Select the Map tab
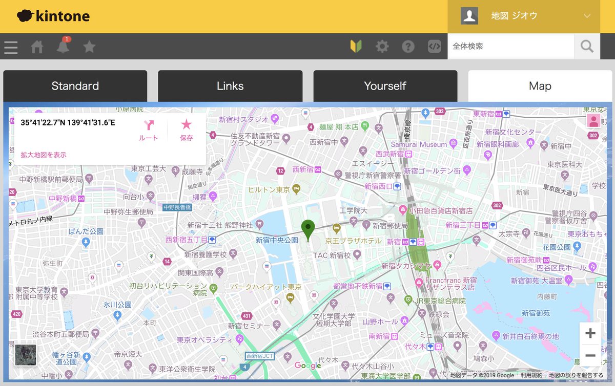The image size is (615, 386). coord(540,86)
